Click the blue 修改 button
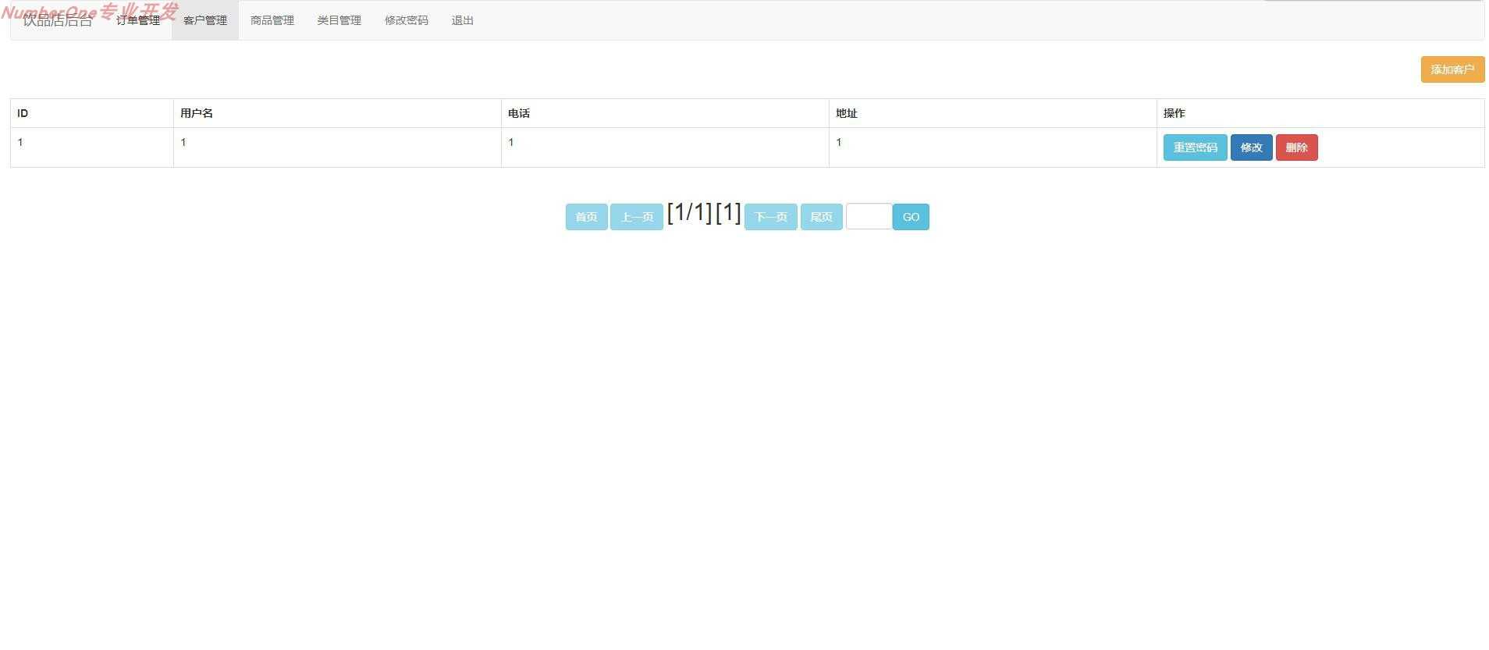The image size is (1489, 650). 1251,147
